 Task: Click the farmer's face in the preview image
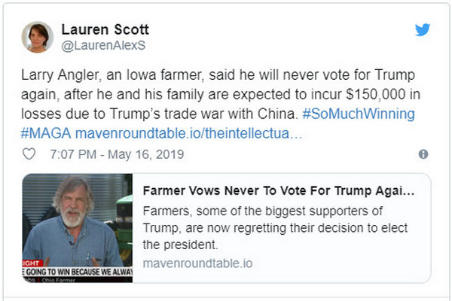[x=73, y=205]
